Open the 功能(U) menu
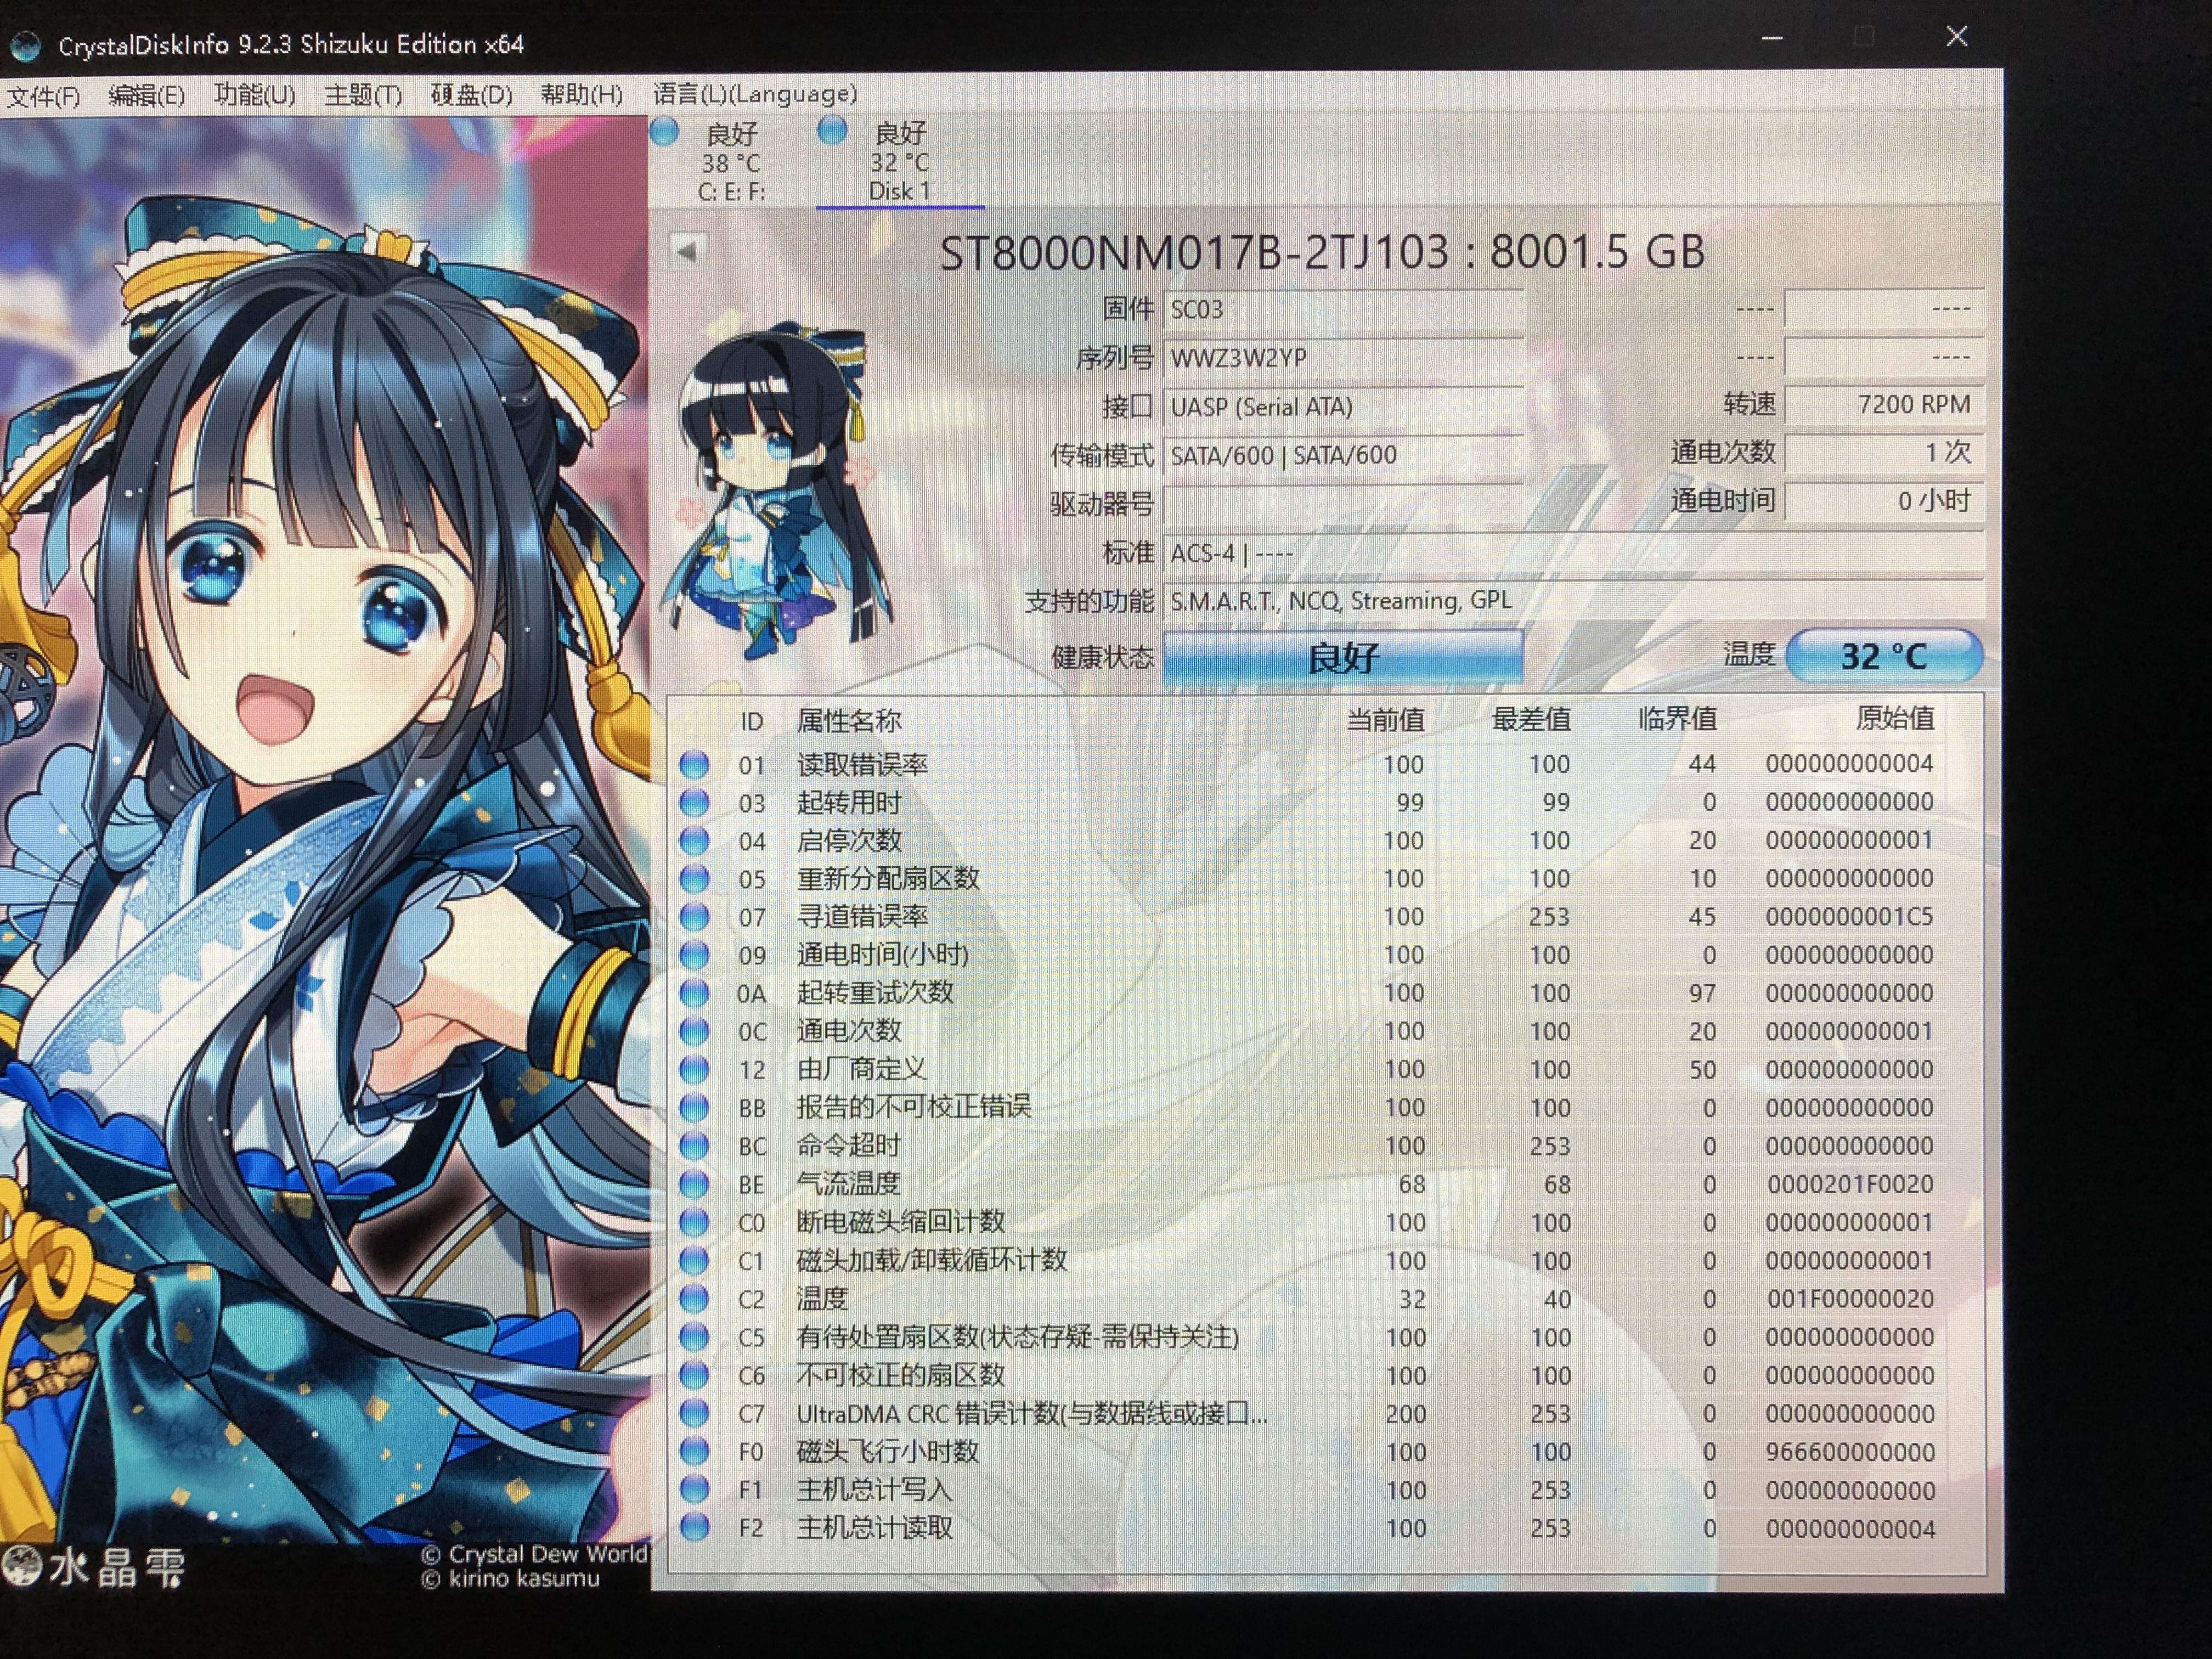The image size is (2212, 1659). tap(255, 95)
